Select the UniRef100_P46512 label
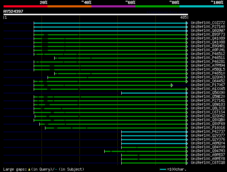 click(x=208, y=54)
